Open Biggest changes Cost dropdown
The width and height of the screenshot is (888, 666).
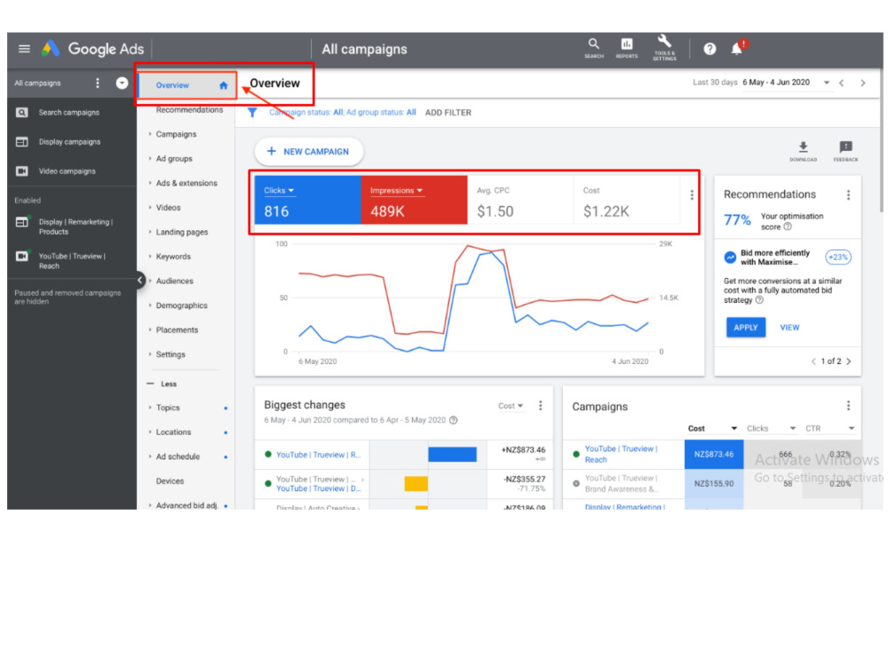(x=511, y=406)
